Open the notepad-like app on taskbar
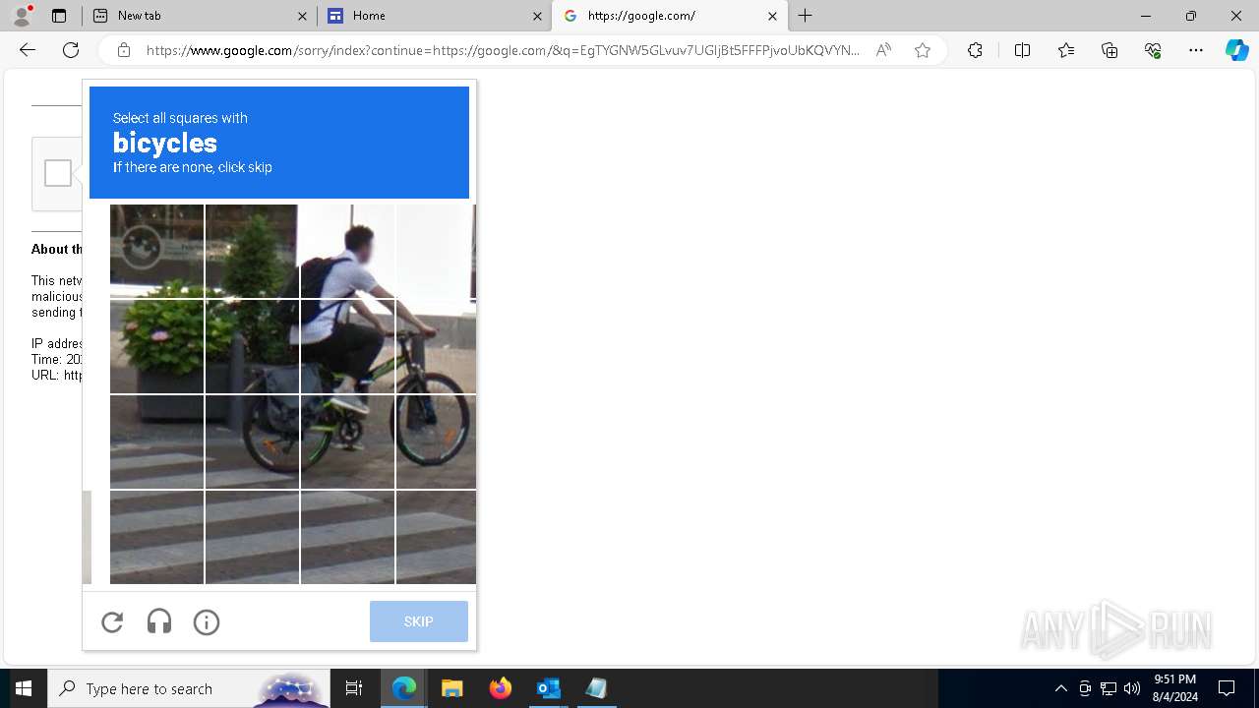This screenshot has width=1259, height=708. click(x=596, y=688)
